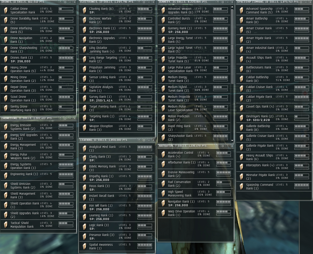Click the Drone Interfacing skill book icon
The image size is (313, 254).
pyautogui.click(x=6, y=30)
